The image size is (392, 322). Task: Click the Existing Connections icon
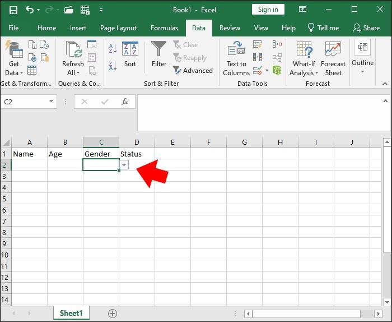[45, 58]
